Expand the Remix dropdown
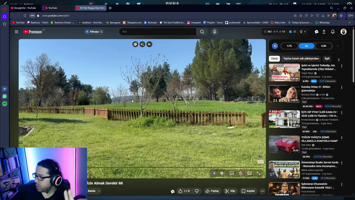This screenshot has height=200, width=355. (94, 191)
